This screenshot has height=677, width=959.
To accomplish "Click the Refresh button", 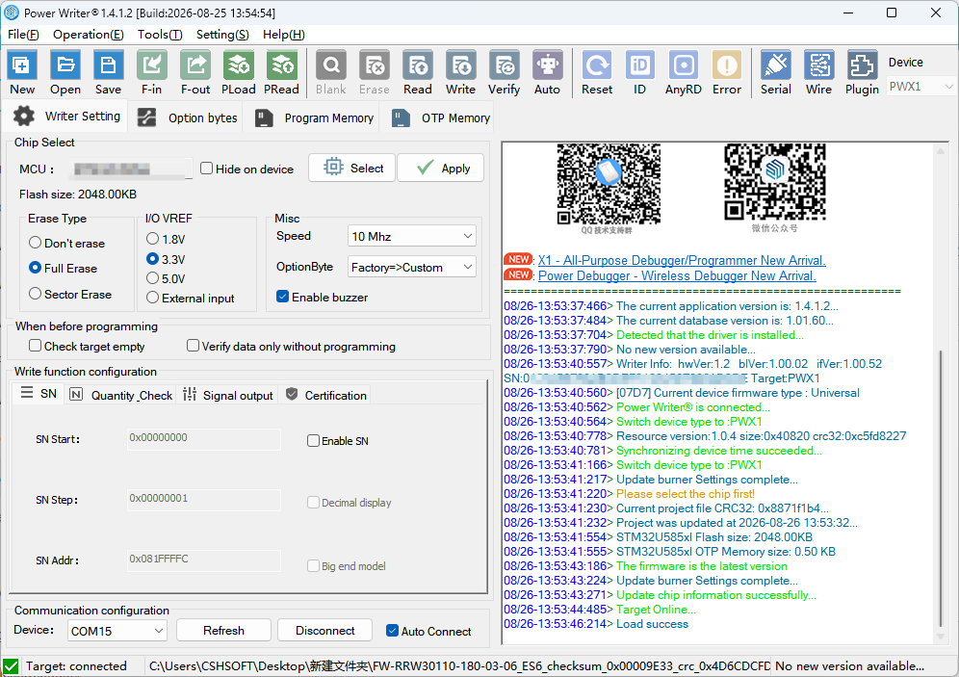I will click(x=223, y=630).
